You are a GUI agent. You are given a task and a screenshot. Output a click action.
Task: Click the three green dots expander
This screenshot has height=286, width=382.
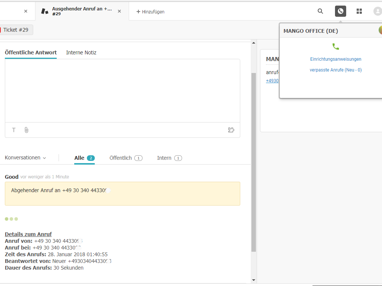(x=11, y=219)
